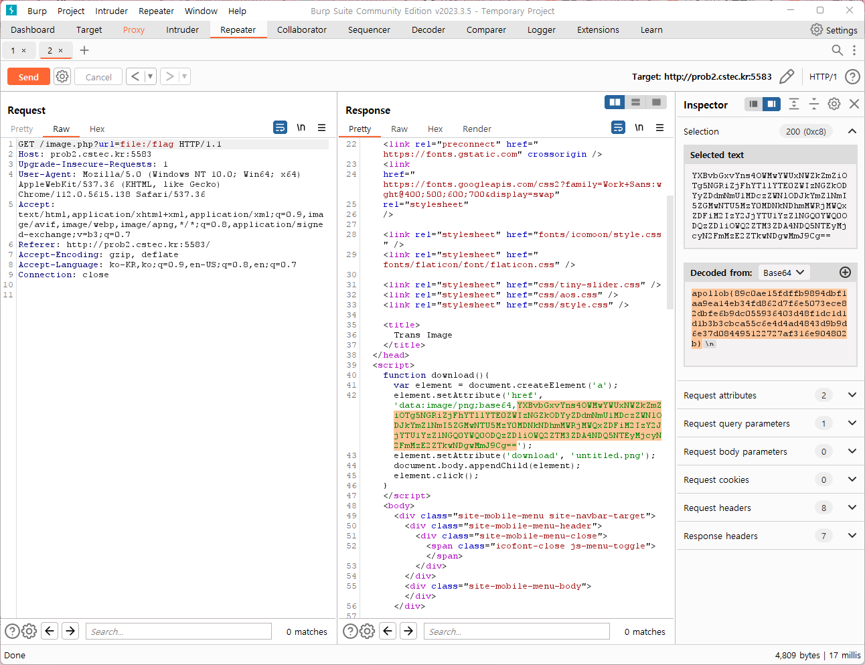Image resolution: width=865 pixels, height=665 pixels.
Task: Add decoding step plus icon
Action: tap(845, 272)
